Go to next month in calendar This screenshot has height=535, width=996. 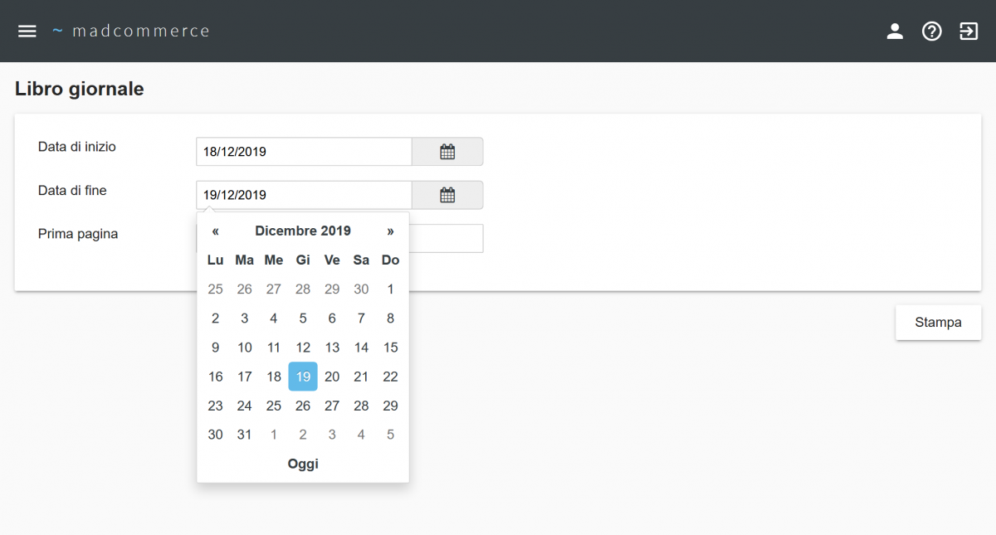pyautogui.click(x=390, y=231)
